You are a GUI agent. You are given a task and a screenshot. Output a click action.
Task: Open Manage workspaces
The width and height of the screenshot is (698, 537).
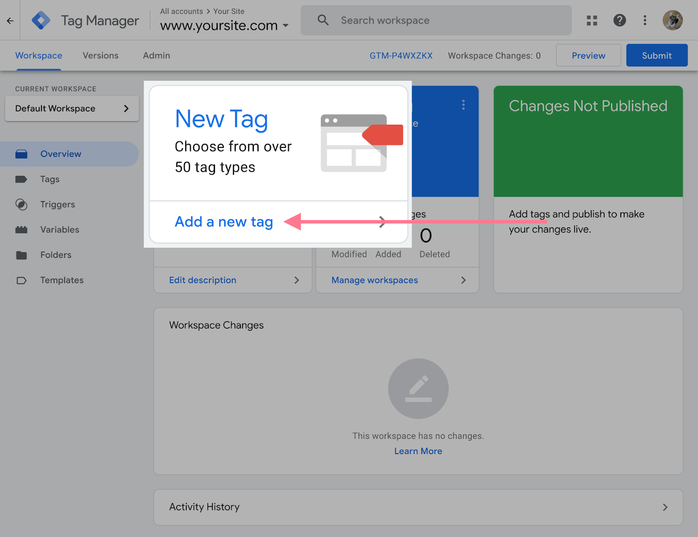[x=374, y=280]
